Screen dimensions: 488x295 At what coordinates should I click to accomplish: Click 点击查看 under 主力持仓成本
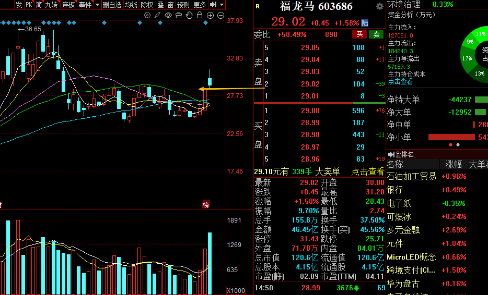(x=400, y=82)
